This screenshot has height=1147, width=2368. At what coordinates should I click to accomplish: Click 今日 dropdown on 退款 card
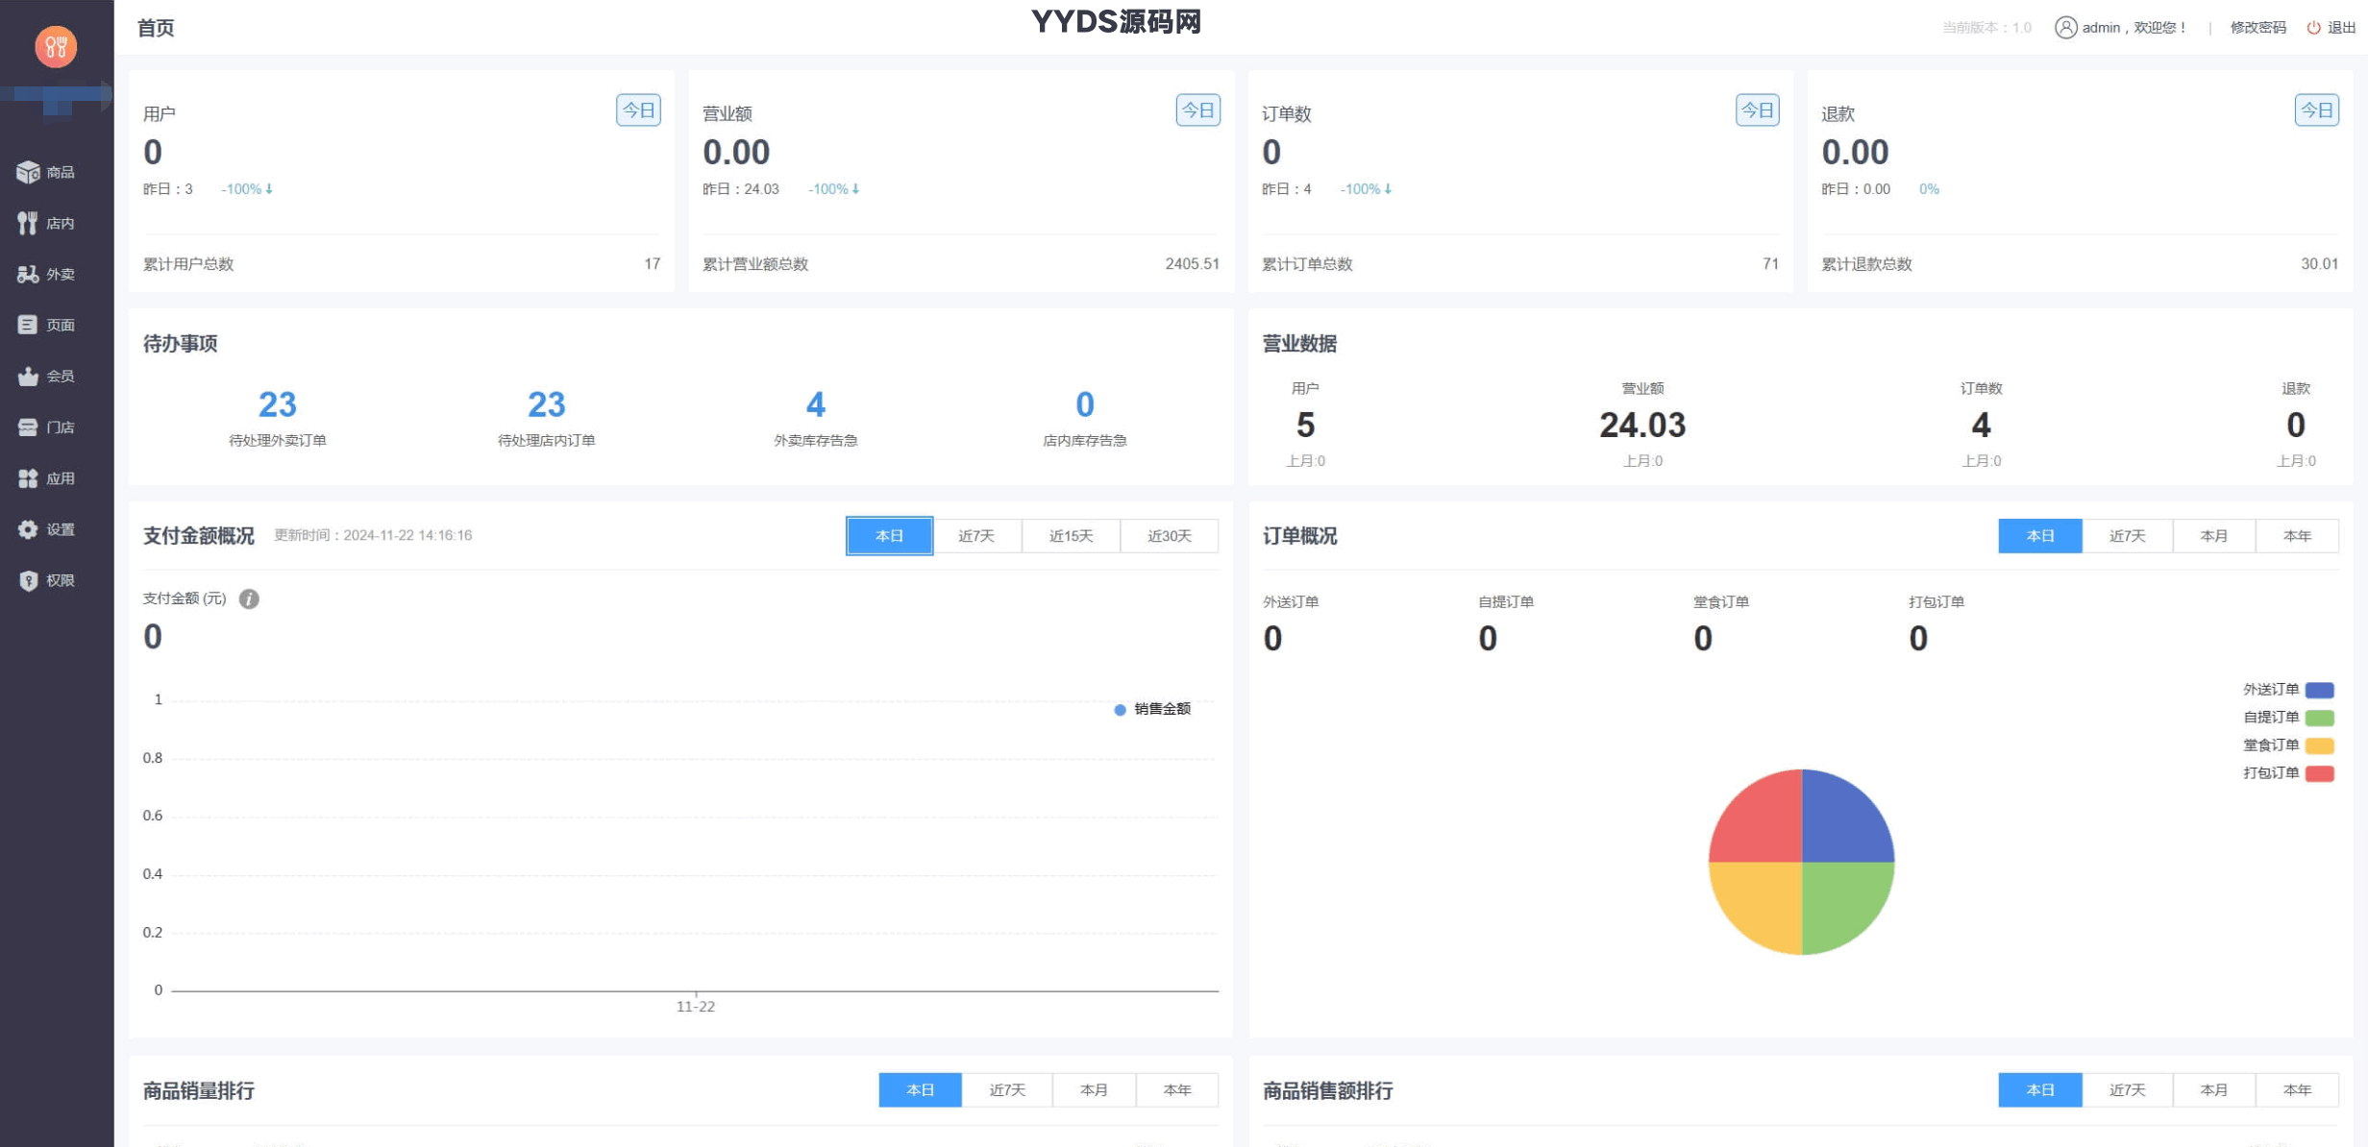point(2316,110)
